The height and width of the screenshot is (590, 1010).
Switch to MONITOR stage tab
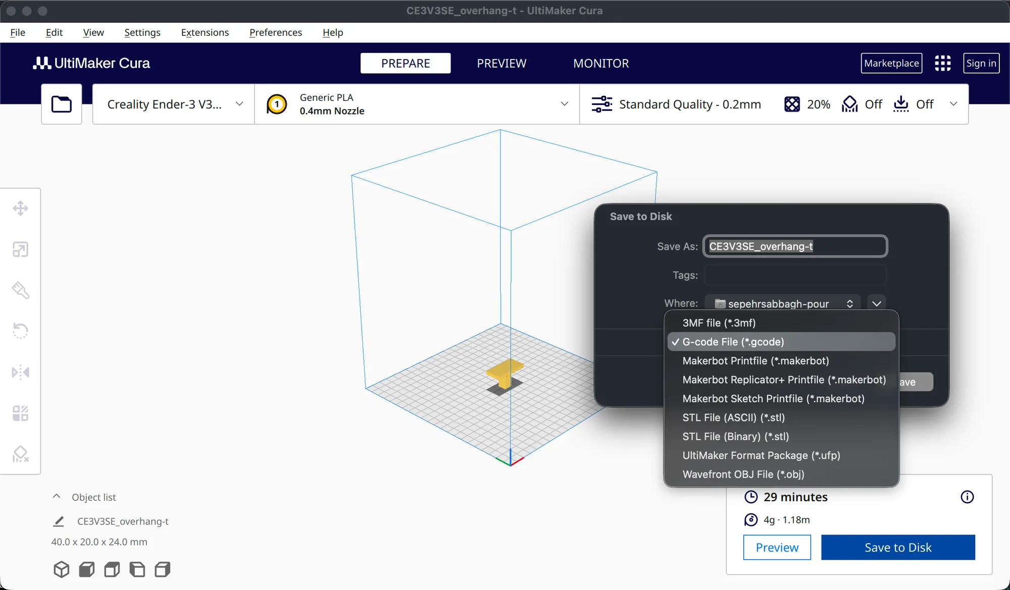pos(601,63)
